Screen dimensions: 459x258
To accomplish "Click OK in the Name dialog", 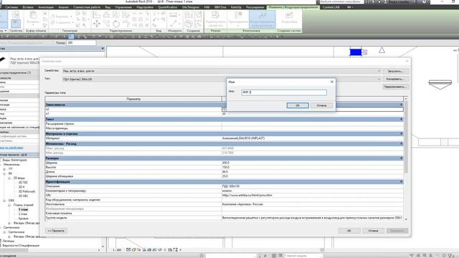I will (298, 105).
